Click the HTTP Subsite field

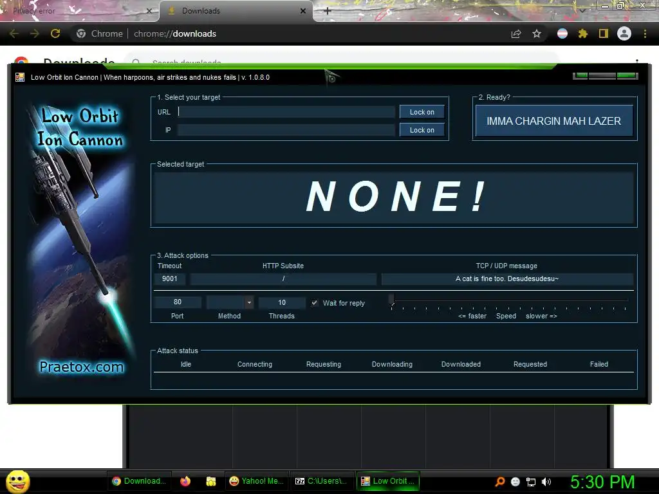pyautogui.click(x=283, y=279)
